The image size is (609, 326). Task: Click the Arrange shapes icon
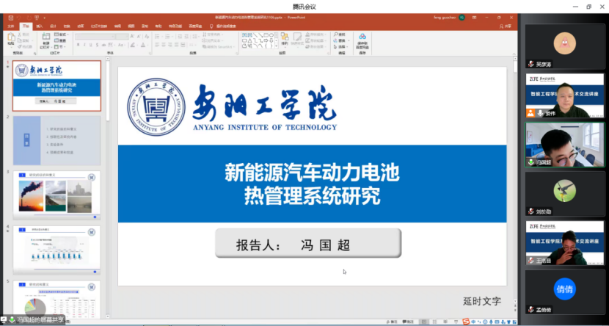pos(285,37)
